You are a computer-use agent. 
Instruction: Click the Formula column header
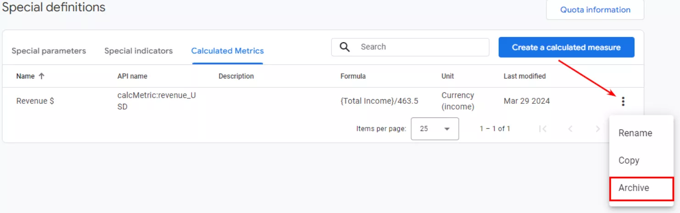click(353, 76)
